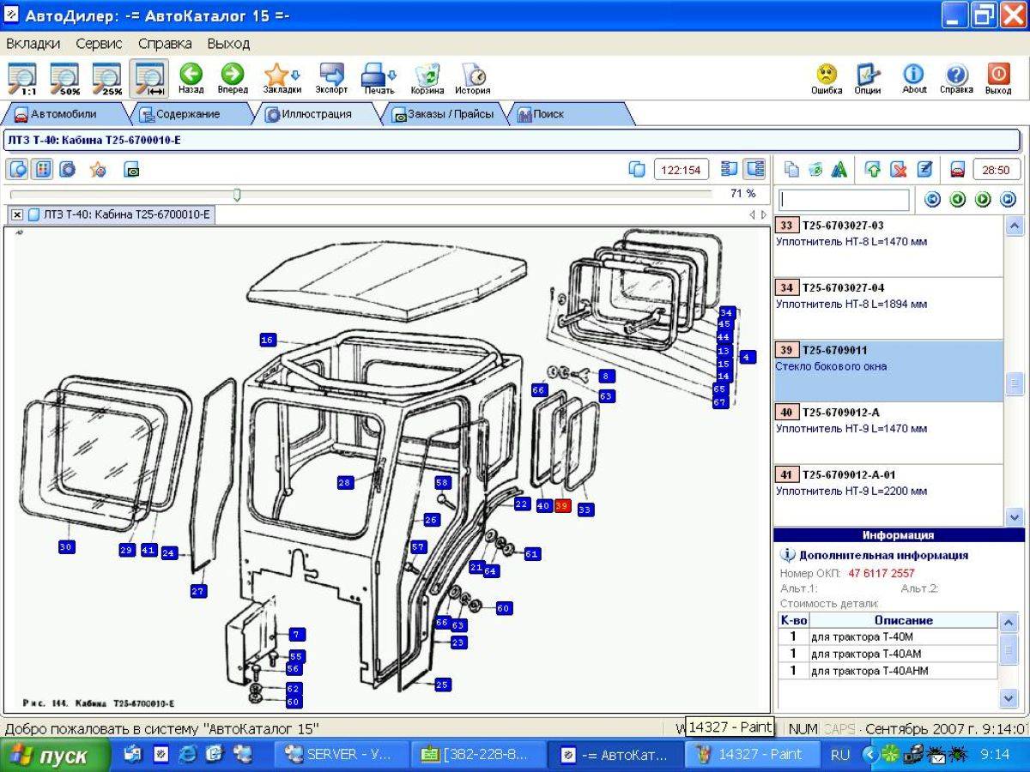Open the Печать print dropdown
This screenshot has height=772, width=1030.
(379, 78)
